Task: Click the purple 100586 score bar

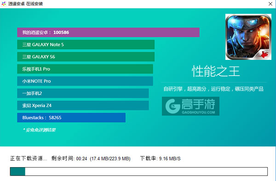Action: click(108, 32)
